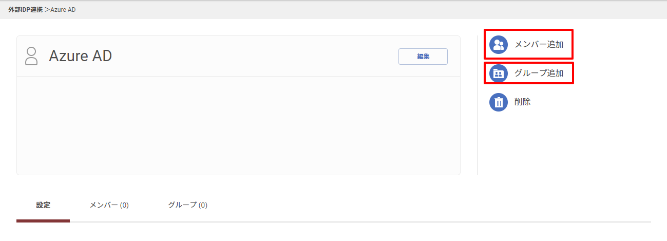Click the メンバー追加 people icon

pos(498,44)
